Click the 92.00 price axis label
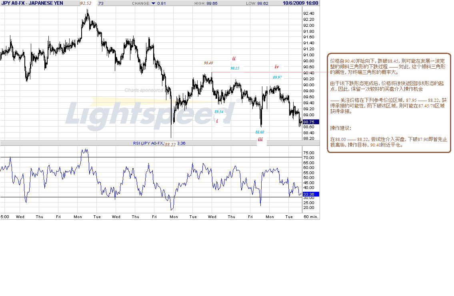 tap(309, 26)
